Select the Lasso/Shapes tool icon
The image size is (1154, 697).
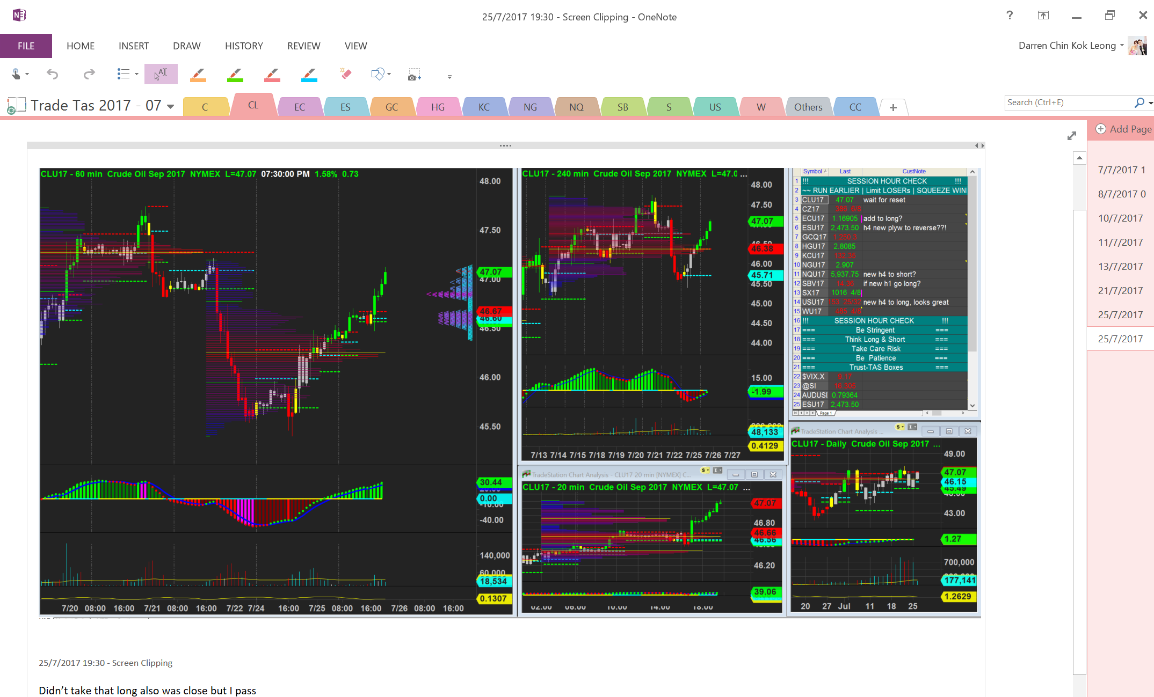tap(378, 74)
